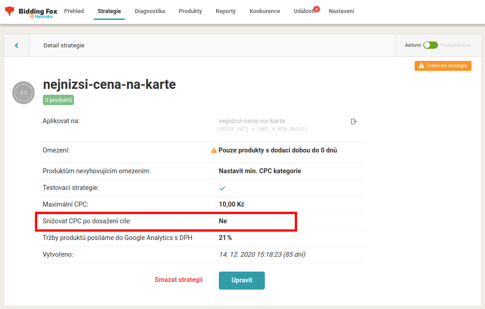Click the 10,00 Kč maximum CPC value
Image resolution: width=485 pixels, height=309 pixels.
point(232,204)
